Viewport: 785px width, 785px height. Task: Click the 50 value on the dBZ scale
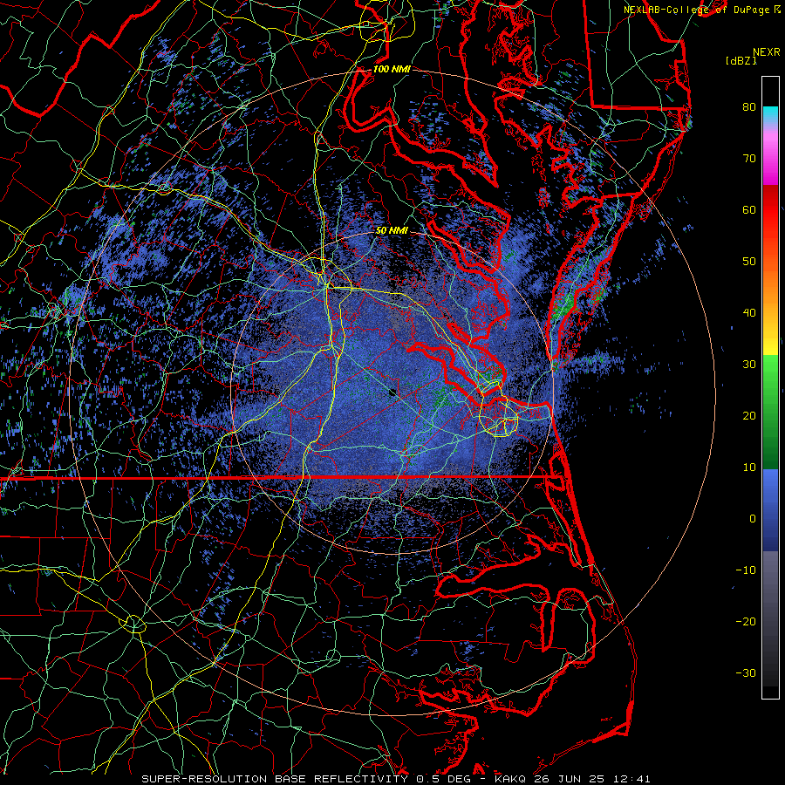coord(749,262)
